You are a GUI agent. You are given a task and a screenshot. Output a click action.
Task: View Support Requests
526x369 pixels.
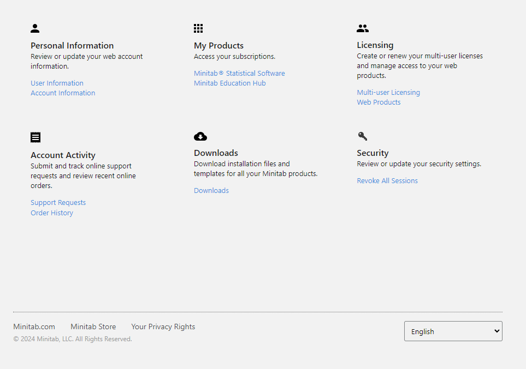[x=58, y=203]
